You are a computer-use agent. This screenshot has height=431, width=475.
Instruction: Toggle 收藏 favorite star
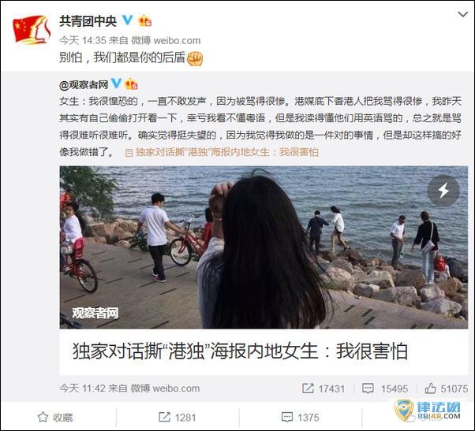click(x=55, y=418)
